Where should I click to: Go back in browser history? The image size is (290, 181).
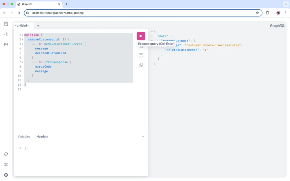pos(5,13)
